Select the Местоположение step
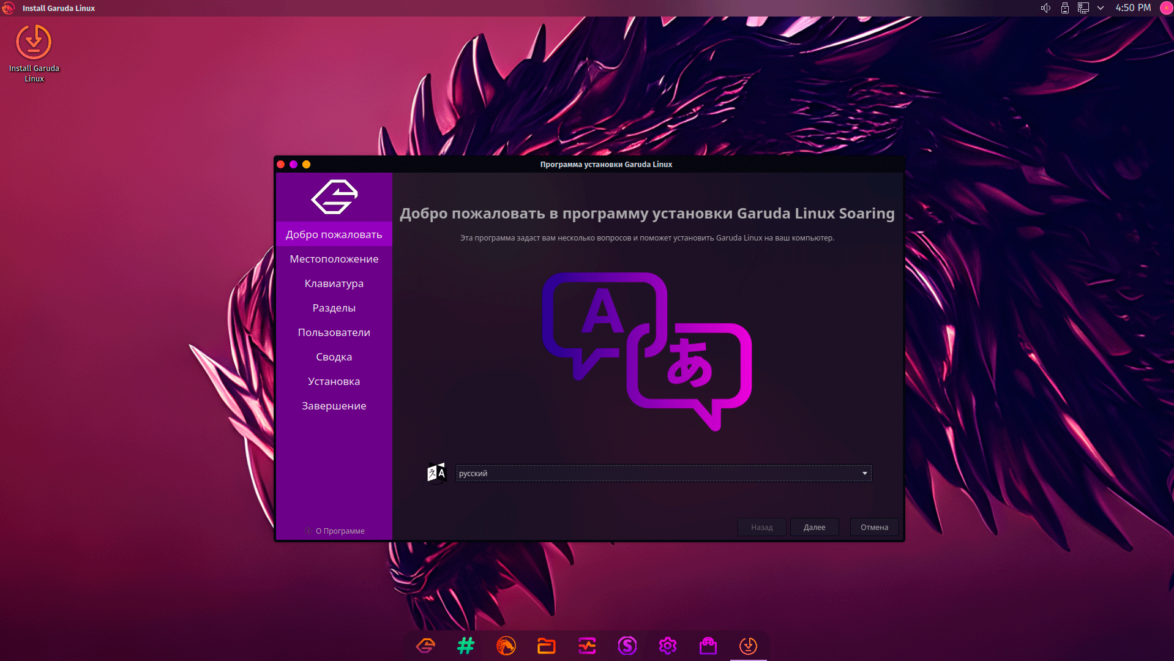Viewport: 1174px width, 661px height. 334,259
